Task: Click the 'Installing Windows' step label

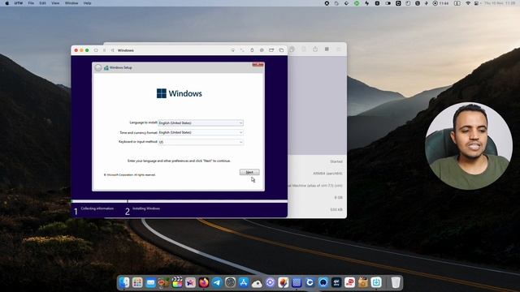Action: click(x=146, y=208)
